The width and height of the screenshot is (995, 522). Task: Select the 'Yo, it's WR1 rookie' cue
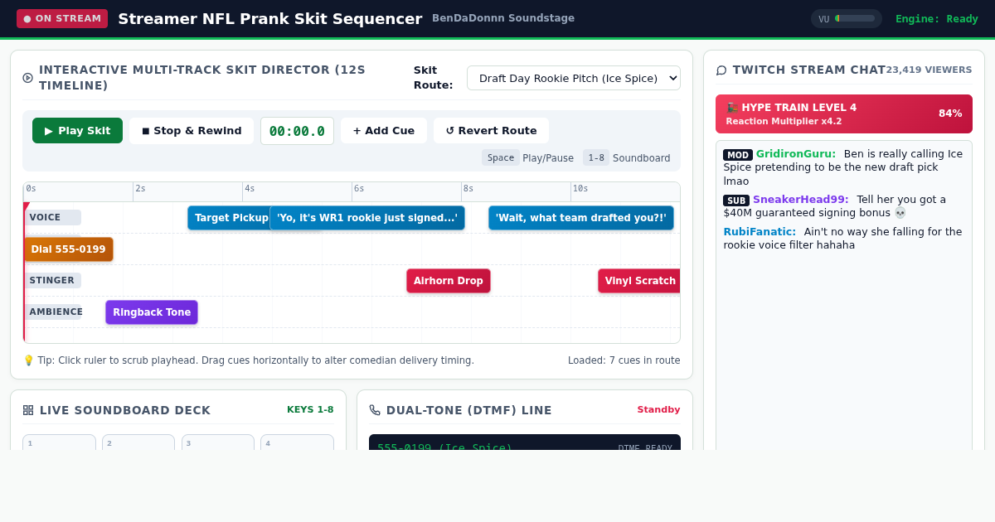point(367,218)
